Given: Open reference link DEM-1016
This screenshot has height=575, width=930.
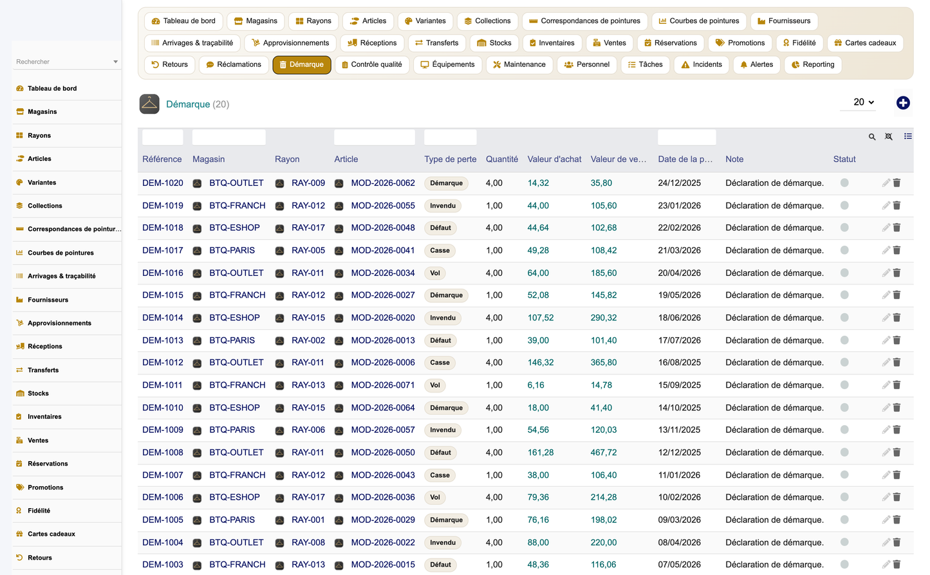Looking at the screenshot, I should coord(163,273).
